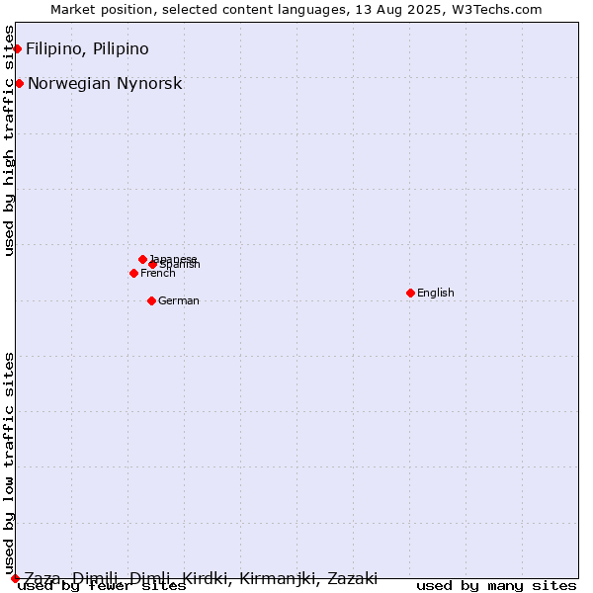Click 'used by low traffic sites' axis label
The image size is (593, 593).
point(9,464)
